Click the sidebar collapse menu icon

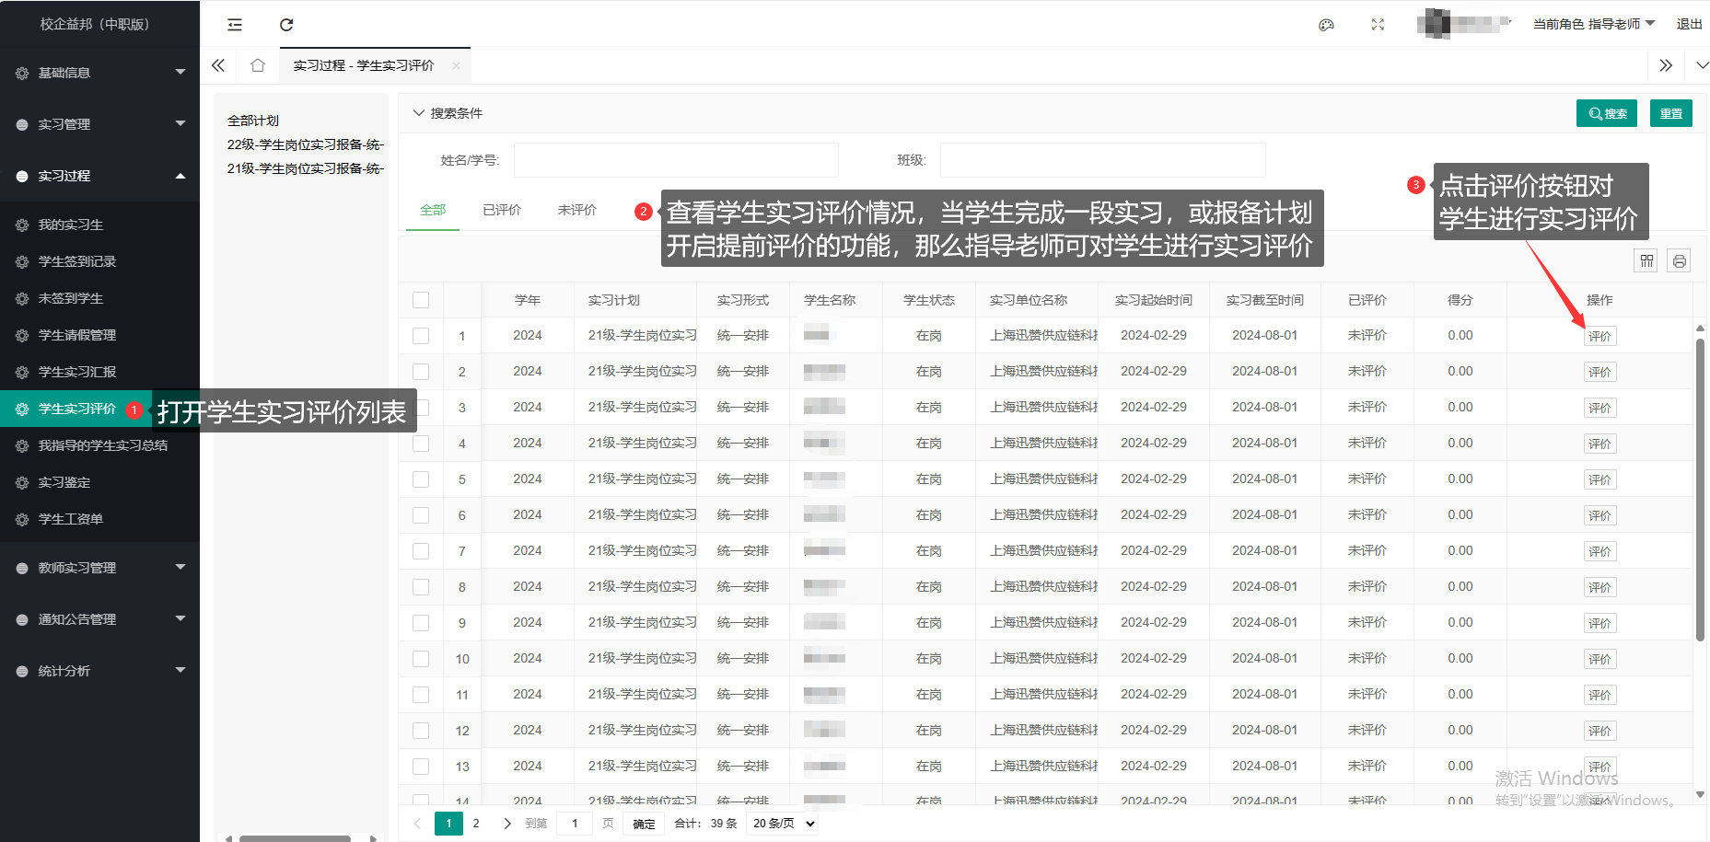click(235, 25)
